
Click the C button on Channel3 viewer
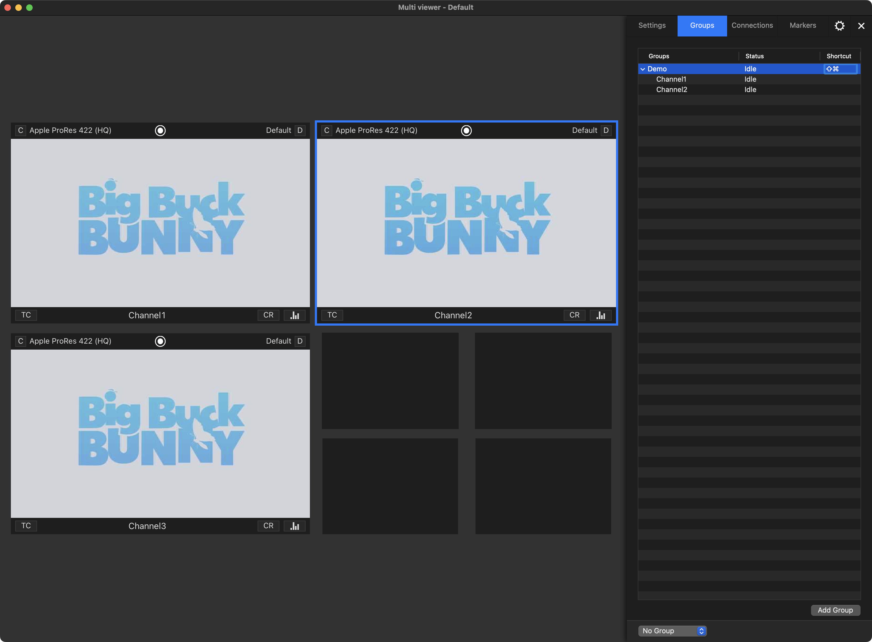pos(21,341)
